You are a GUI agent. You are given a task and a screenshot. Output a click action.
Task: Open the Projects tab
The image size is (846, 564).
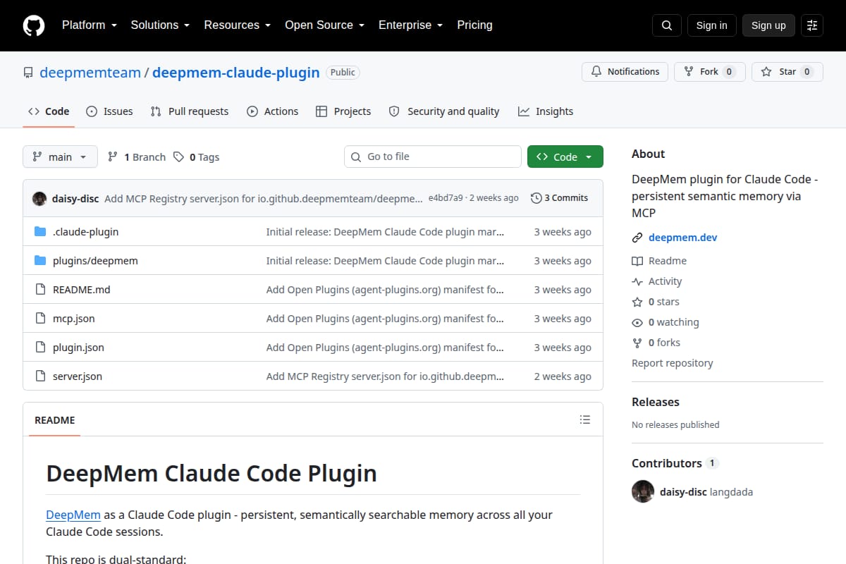pyautogui.click(x=343, y=111)
